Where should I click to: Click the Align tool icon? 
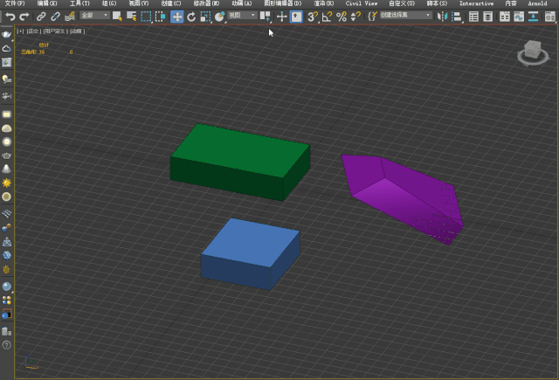(457, 17)
